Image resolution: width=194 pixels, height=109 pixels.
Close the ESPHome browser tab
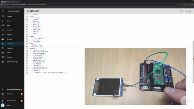click(x=18, y=2)
